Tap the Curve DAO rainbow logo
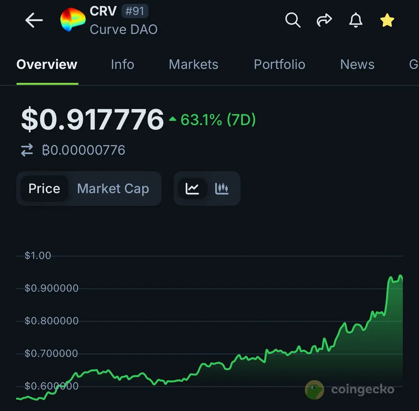Image resolution: width=419 pixels, height=411 pixels. pos(73,20)
